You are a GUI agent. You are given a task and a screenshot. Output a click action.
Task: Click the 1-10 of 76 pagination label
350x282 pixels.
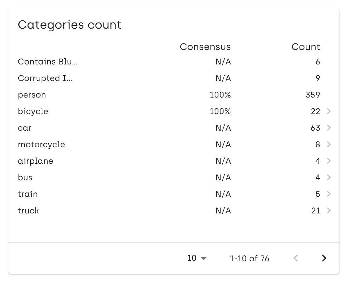[249, 258]
